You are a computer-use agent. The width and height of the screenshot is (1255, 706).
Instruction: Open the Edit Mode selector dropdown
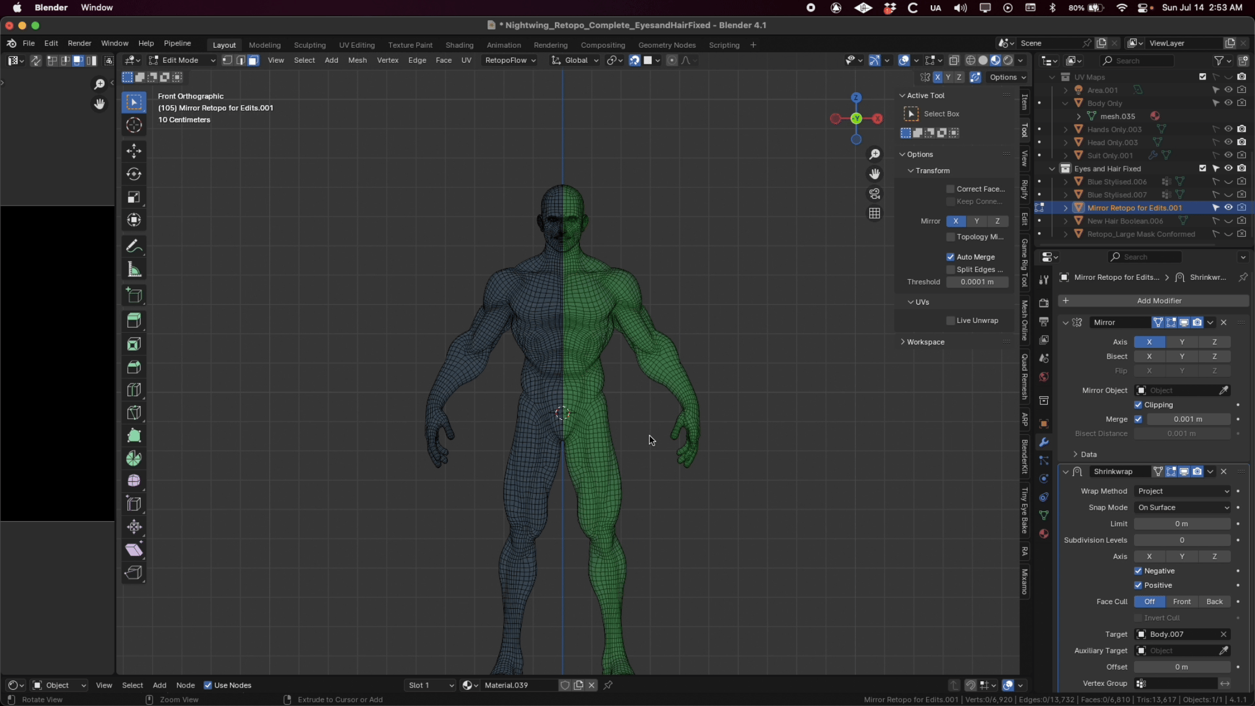pyautogui.click(x=181, y=60)
